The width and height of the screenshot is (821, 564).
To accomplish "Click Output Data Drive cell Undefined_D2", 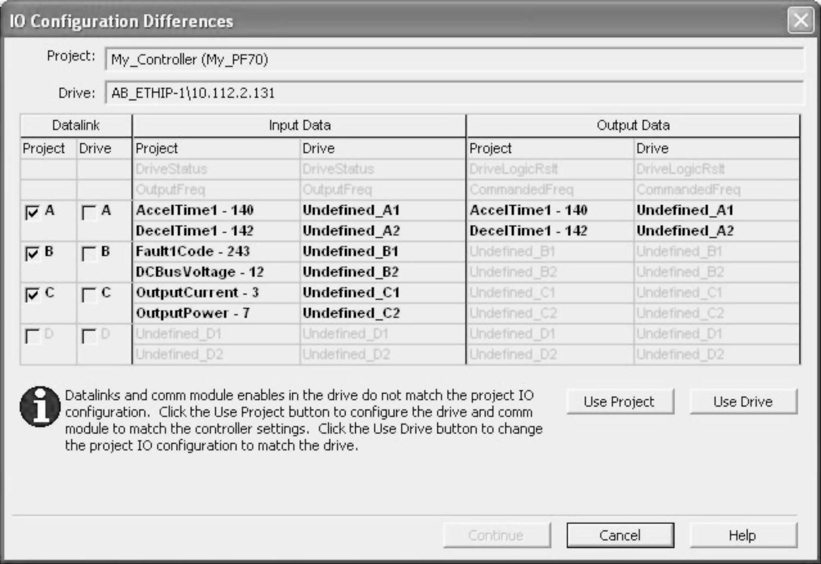I will coord(717,355).
